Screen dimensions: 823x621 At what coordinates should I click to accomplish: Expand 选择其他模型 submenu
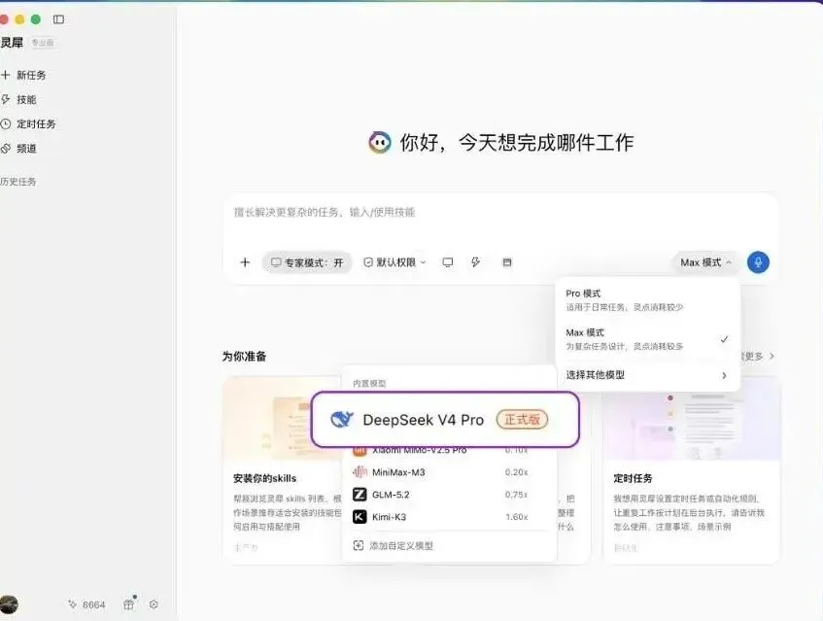[648, 375]
